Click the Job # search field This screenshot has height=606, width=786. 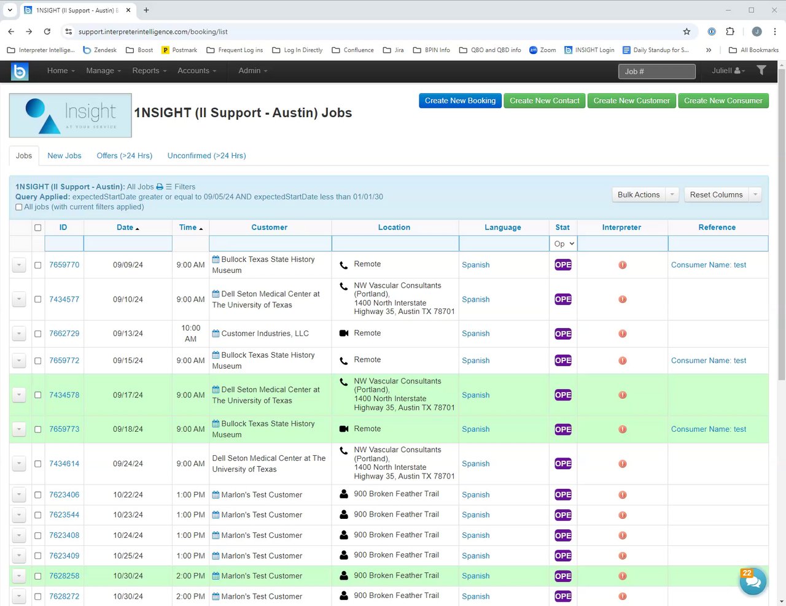657,71
